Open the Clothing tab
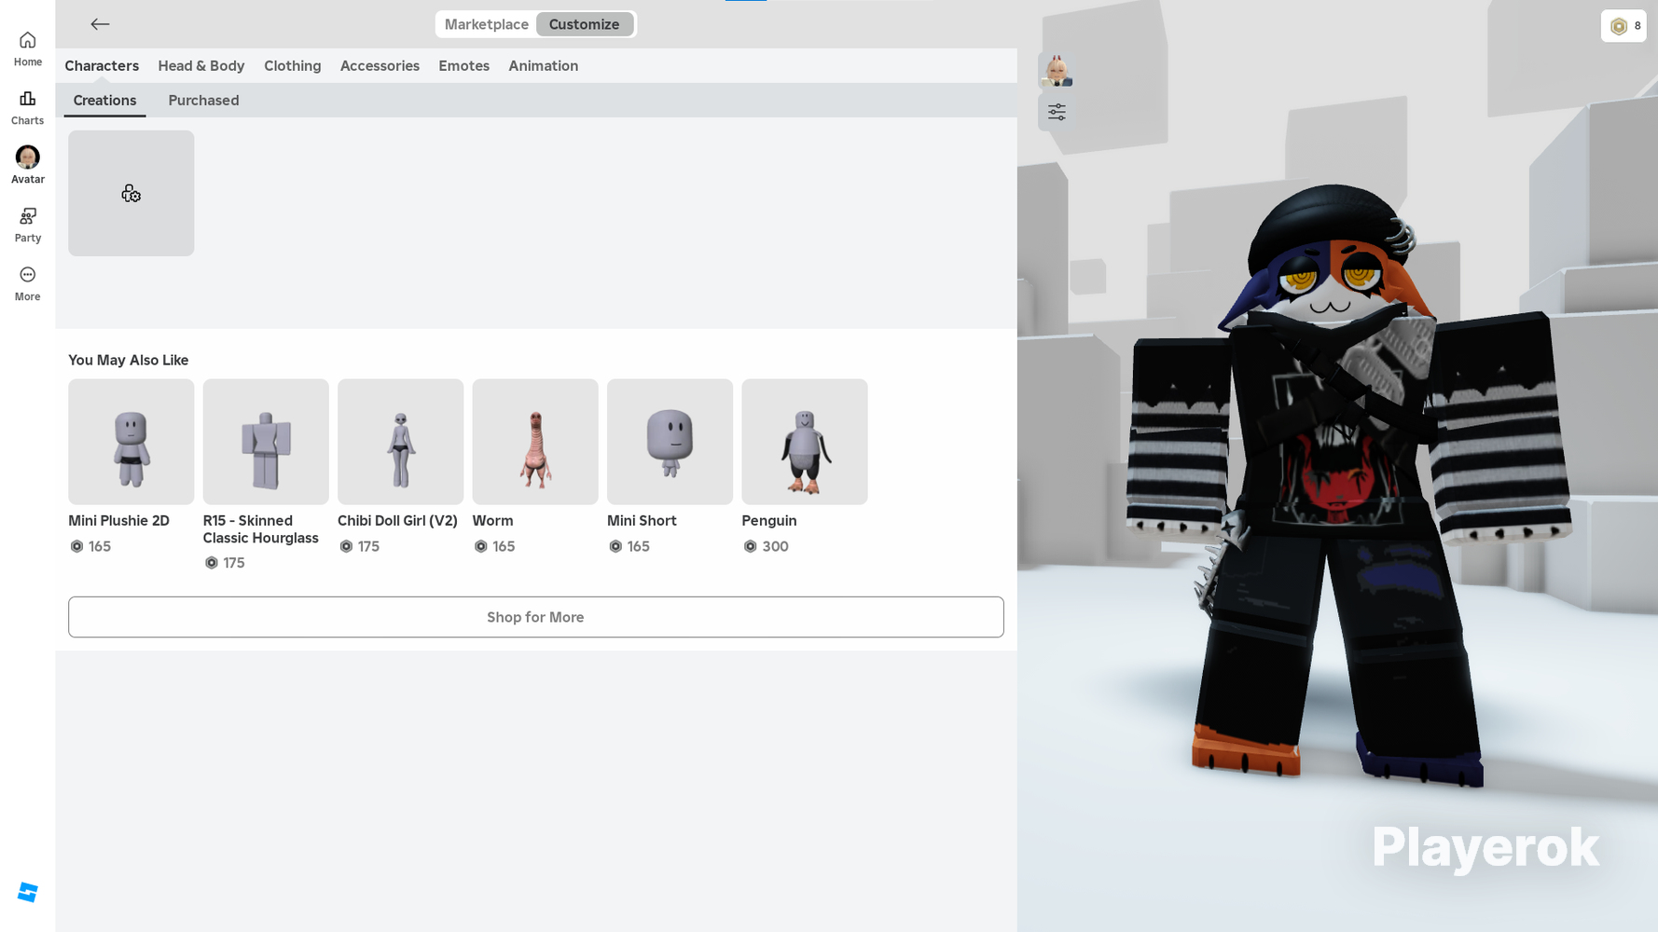 293,66
